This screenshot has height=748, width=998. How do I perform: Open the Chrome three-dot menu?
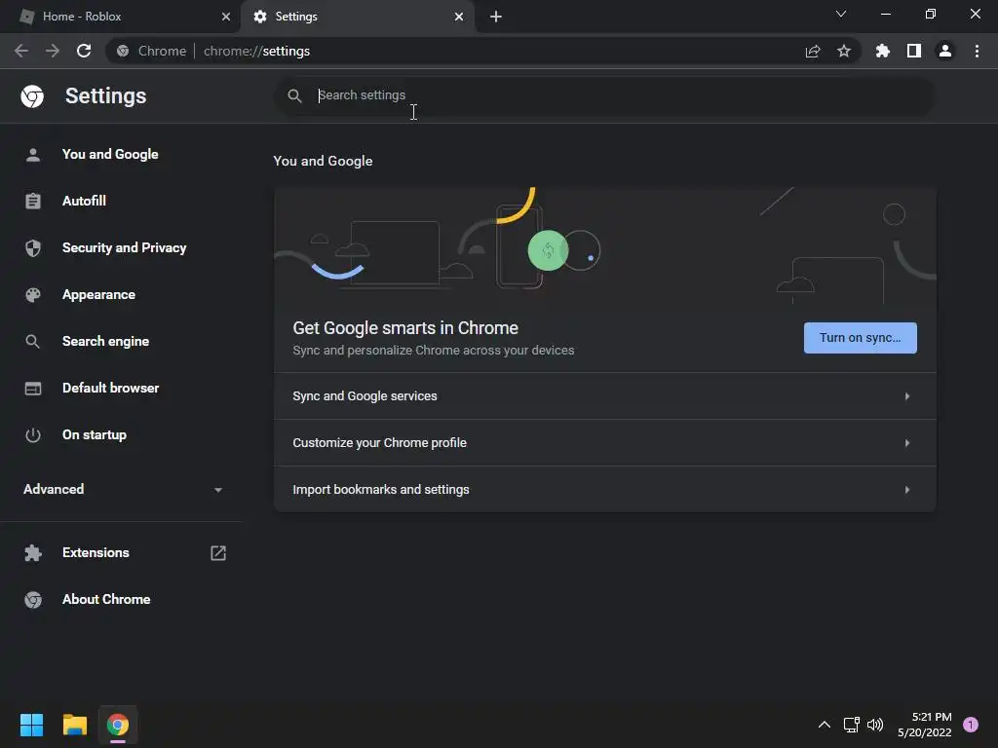click(x=977, y=51)
